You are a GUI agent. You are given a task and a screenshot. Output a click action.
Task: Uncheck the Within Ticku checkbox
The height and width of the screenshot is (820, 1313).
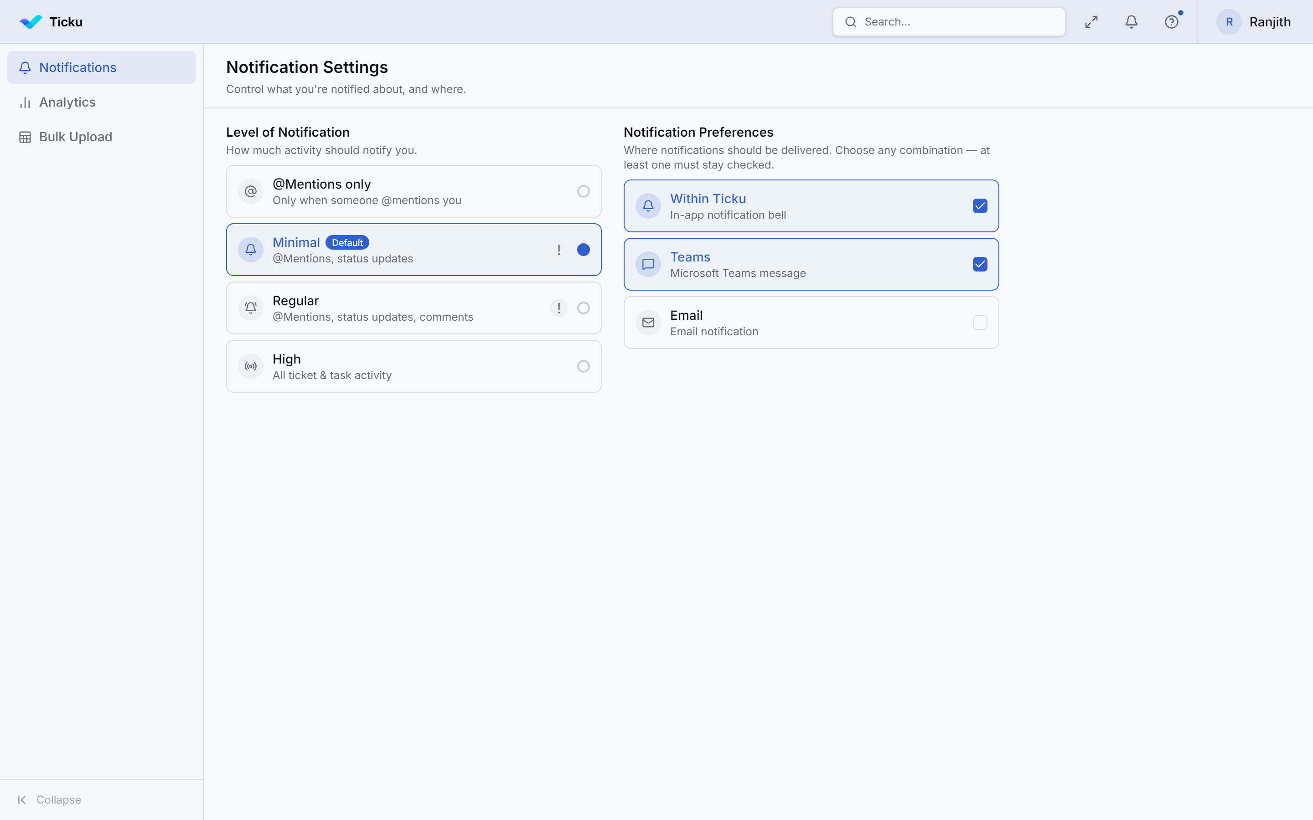(980, 206)
